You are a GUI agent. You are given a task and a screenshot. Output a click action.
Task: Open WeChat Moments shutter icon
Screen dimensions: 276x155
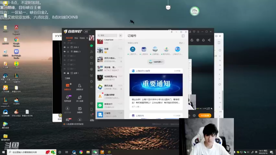coord(91,69)
